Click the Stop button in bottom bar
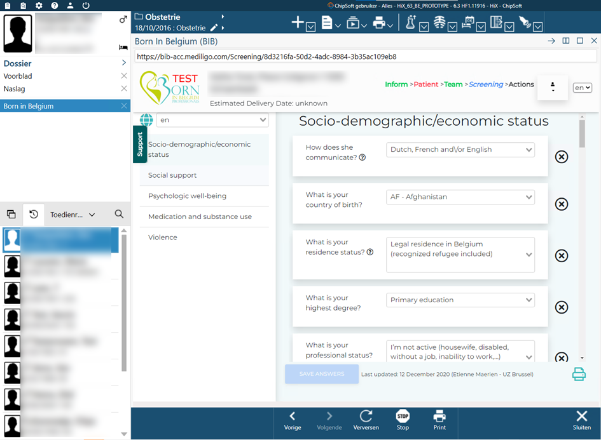This screenshot has height=440, width=601. (403, 420)
